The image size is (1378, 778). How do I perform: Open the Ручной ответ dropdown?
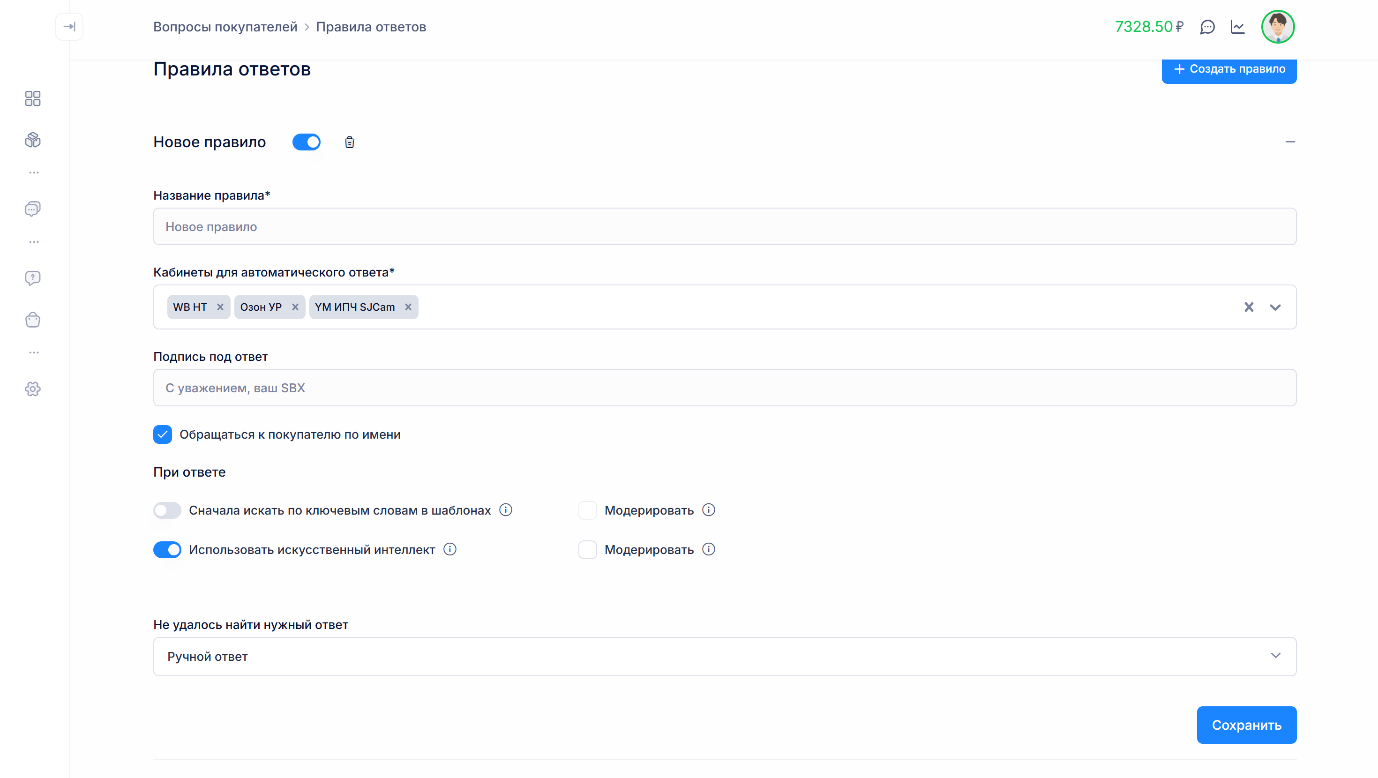724,656
